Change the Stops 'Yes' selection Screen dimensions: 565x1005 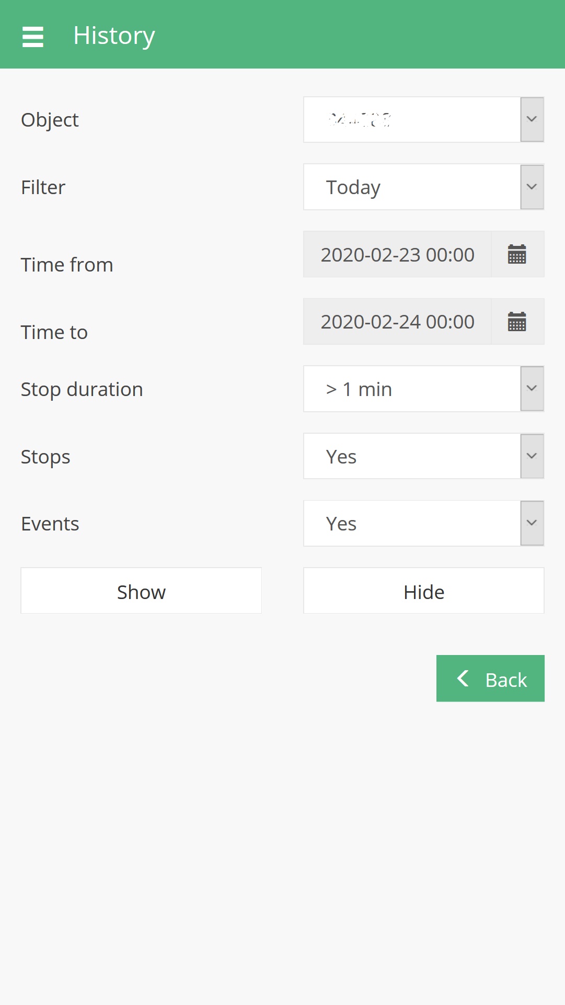pos(412,457)
